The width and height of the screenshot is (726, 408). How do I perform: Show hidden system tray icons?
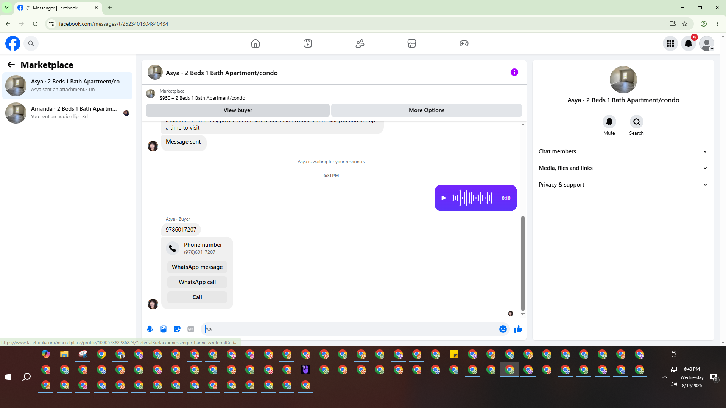tap(664, 377)
